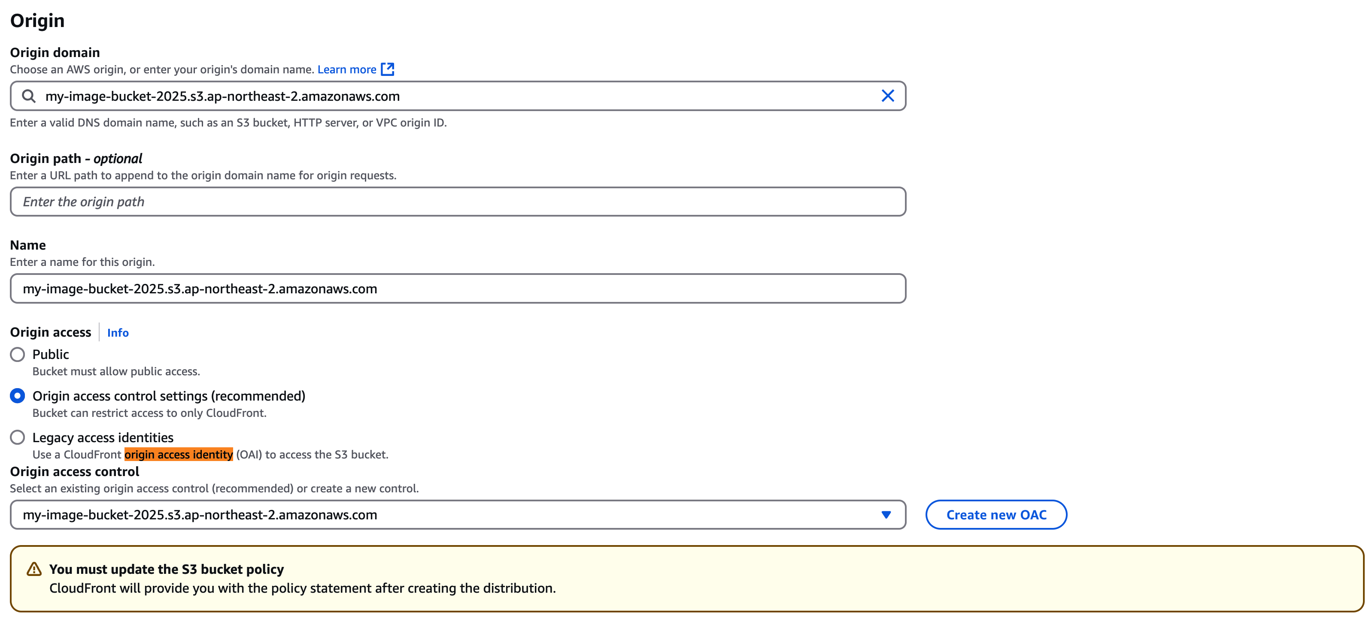The height and width of the screenshot is (621, 1372).
Task: Select the Legacy access identities radio button
Action: point(18,437)
